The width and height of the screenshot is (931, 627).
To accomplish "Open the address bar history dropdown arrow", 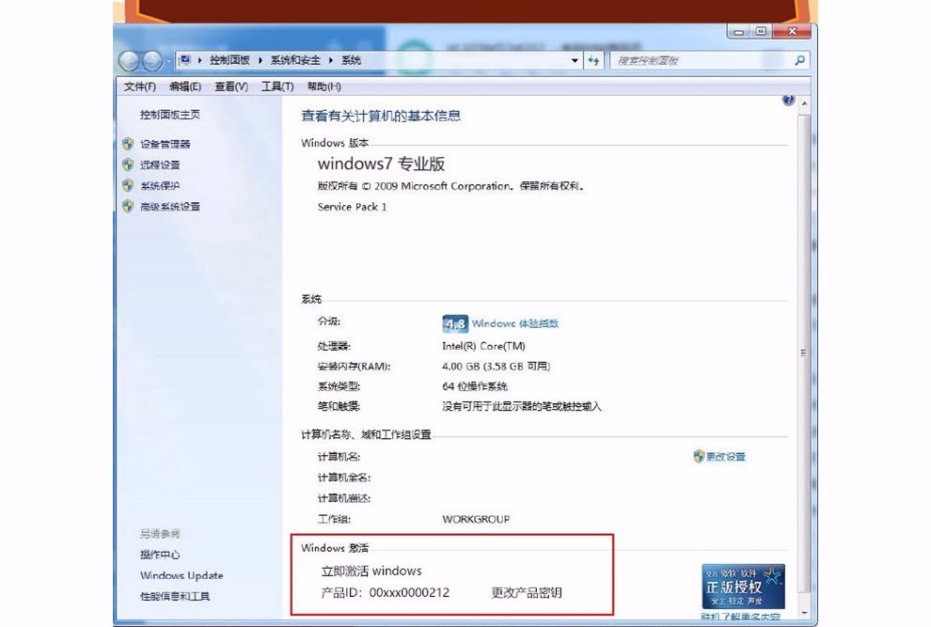I will click(x=575, y=60).
